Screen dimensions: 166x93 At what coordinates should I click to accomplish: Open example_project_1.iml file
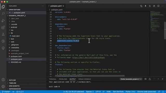tap(20, 53)
